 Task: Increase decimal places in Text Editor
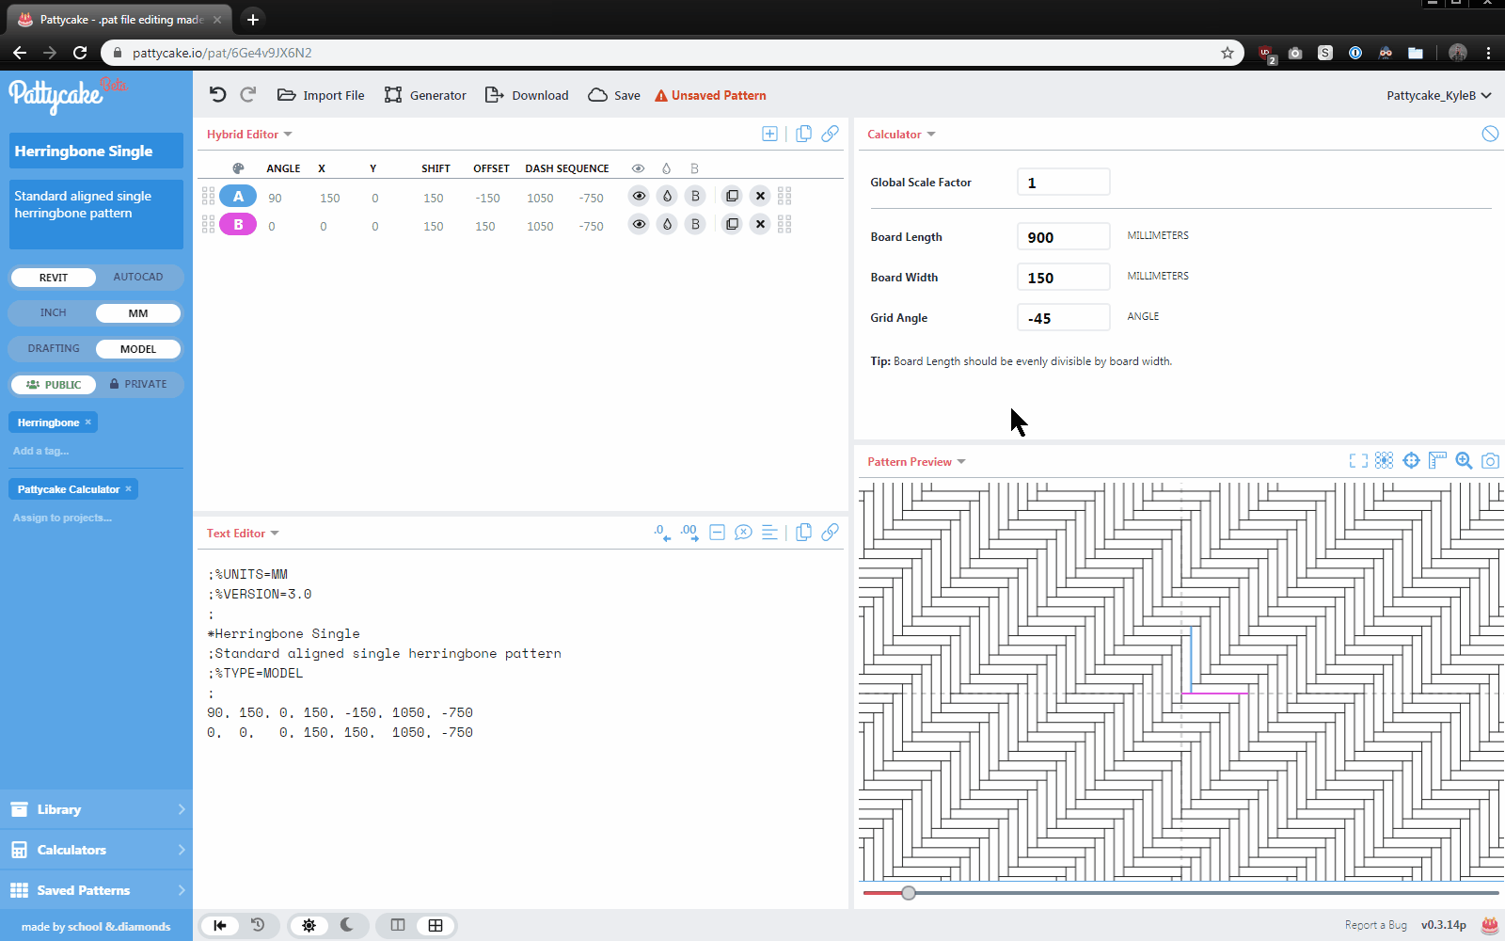pos(689,533)
